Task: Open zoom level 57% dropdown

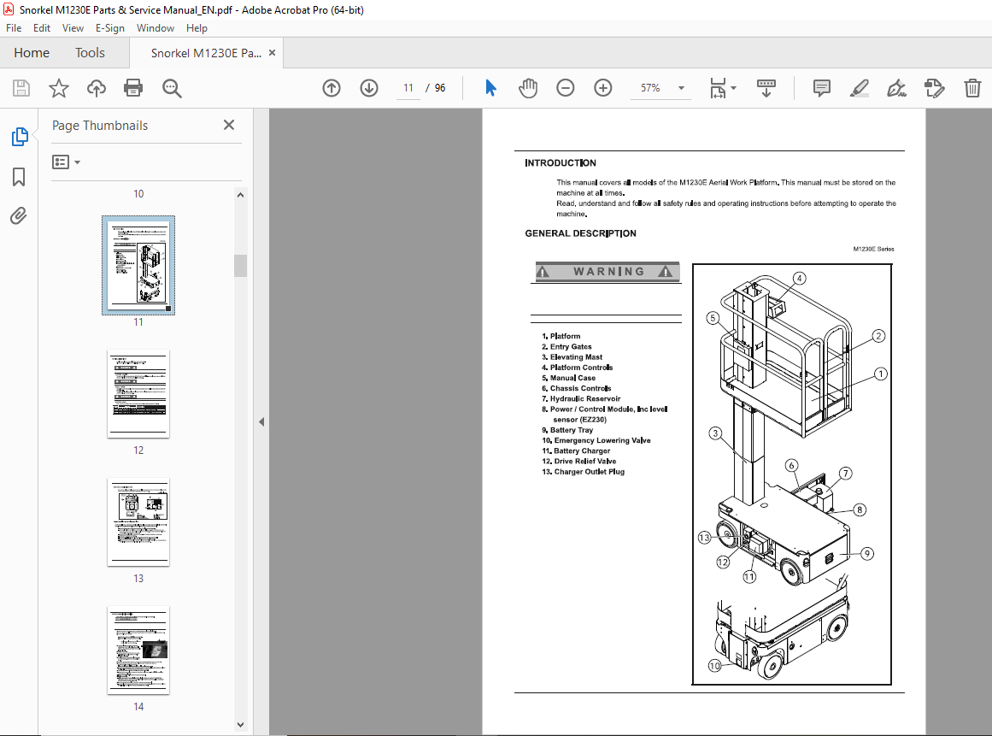Action: pos(681,88)
